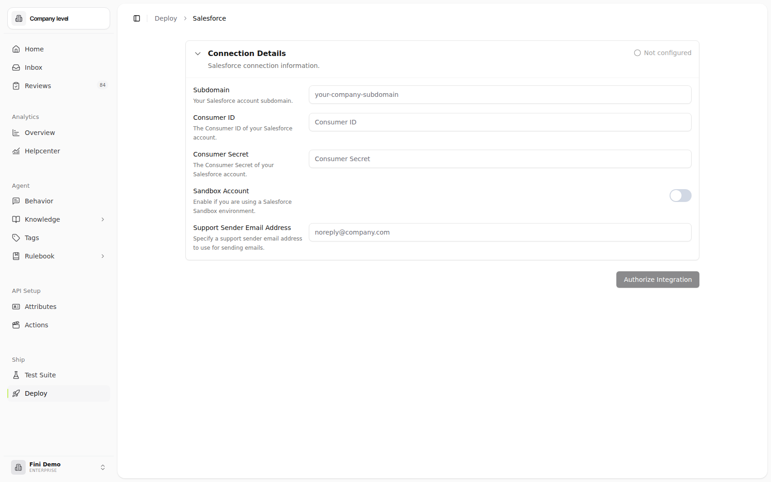Screen dimensions: 771x482
Task: Click the Deploy breadcrumb link
Action: point(166,18)
